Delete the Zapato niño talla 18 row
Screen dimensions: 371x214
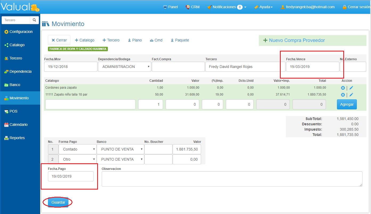pyautogui.click(x=343, y=95)
